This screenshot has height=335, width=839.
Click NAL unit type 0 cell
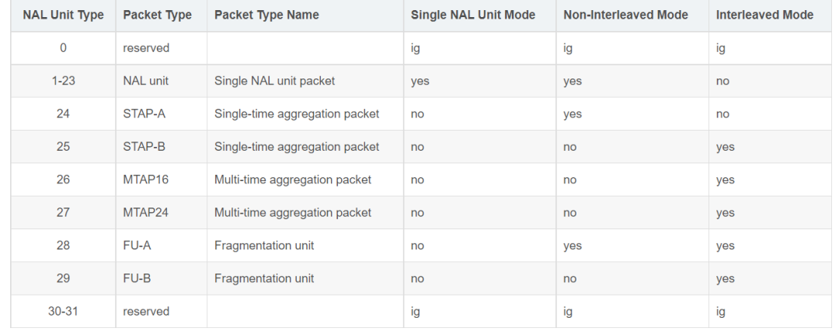tap(63, 48)
